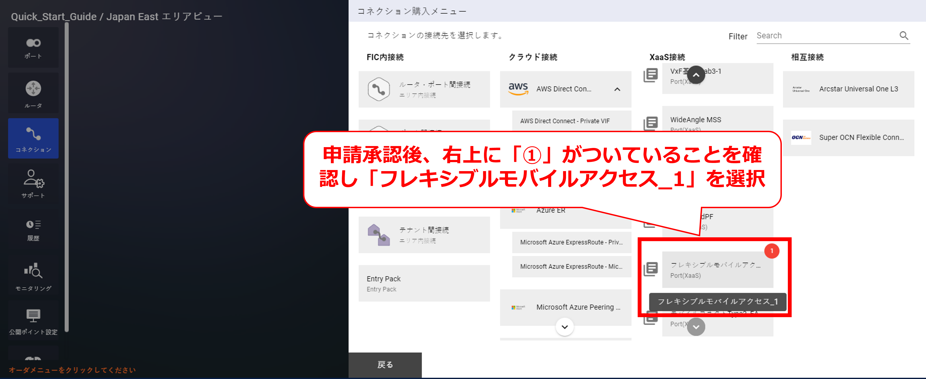Click the document icon beside フレキシブルモバイルアク

pos(651,269)
